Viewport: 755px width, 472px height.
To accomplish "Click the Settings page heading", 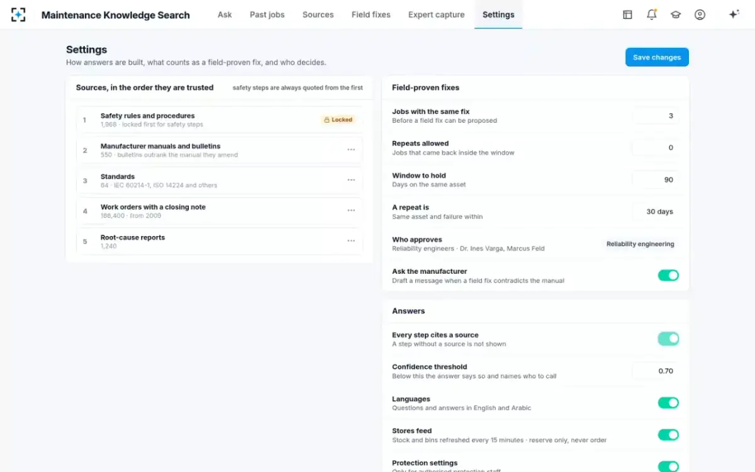I will coord(86,50).
